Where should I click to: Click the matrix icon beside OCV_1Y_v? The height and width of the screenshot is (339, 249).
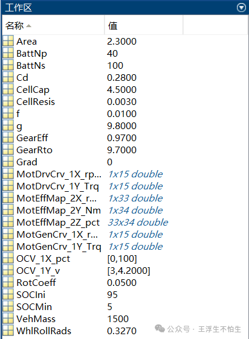click(x=8, y=271)
